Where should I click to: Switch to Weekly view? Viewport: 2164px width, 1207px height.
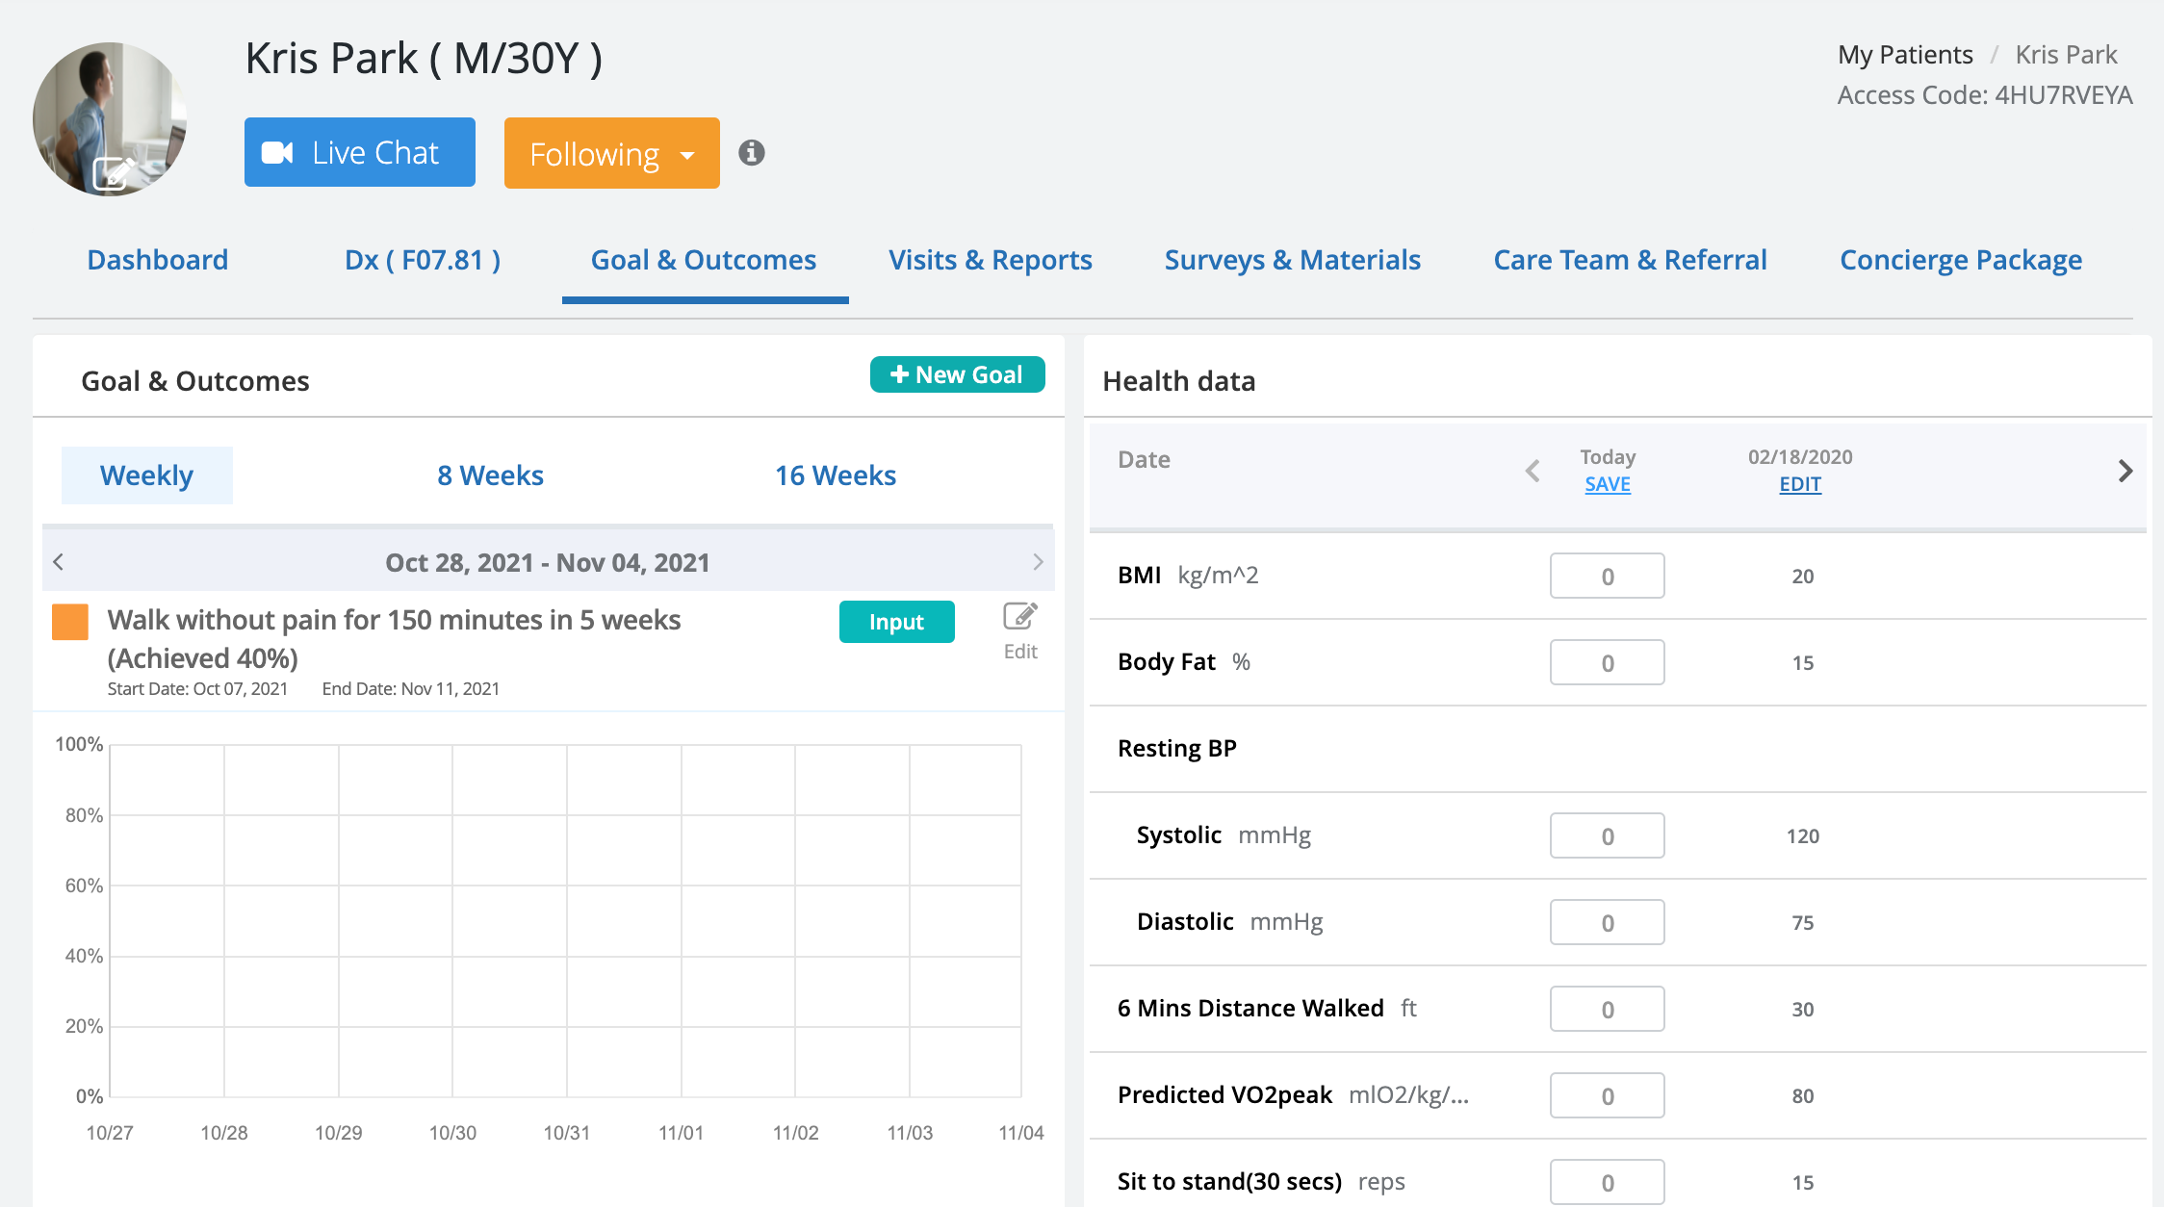(x=147, y=475)
